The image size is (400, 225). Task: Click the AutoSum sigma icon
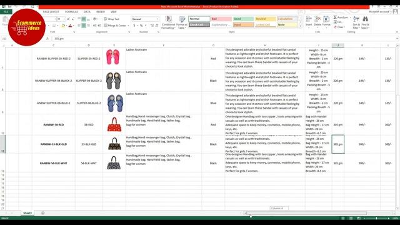[335, 17]
